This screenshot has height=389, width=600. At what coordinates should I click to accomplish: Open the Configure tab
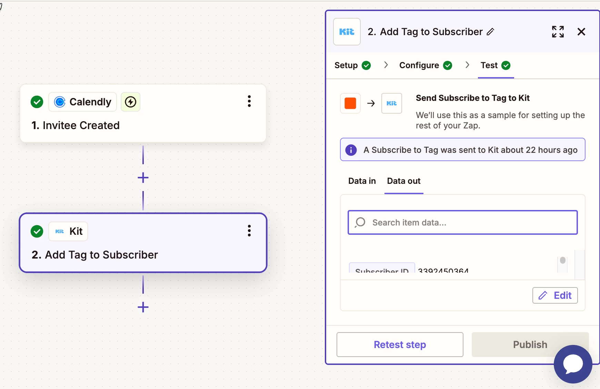coord(426,65)
